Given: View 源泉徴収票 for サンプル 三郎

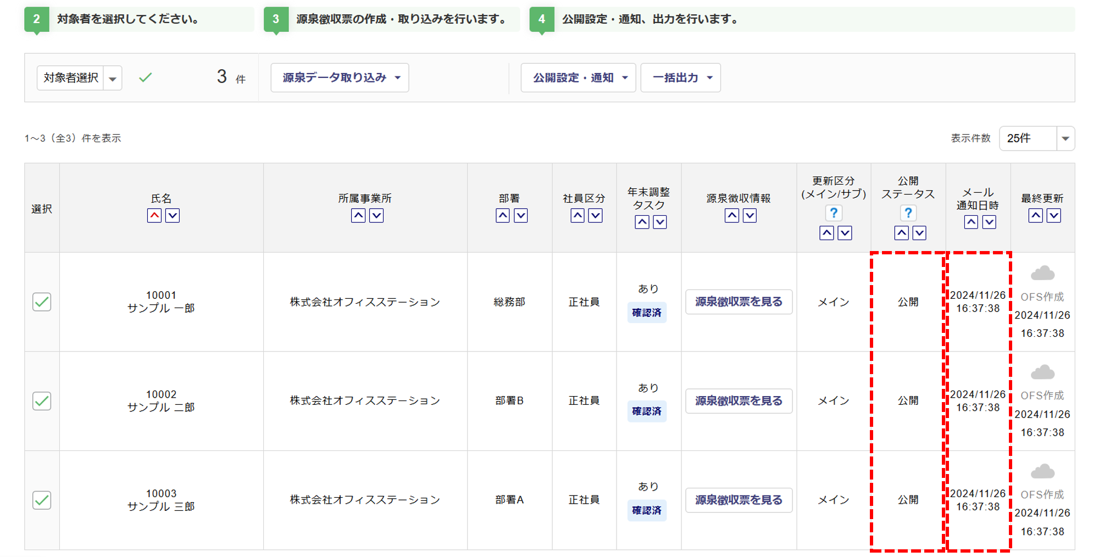Looking at the screenshot, I should (x=739, y=500).
